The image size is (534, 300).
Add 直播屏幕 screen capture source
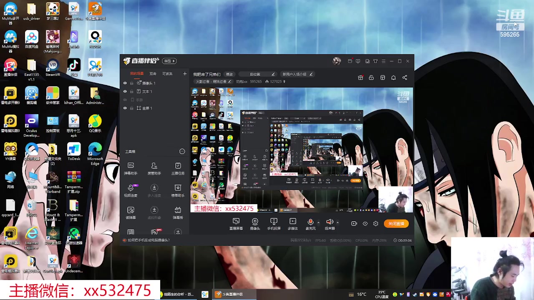236,224
